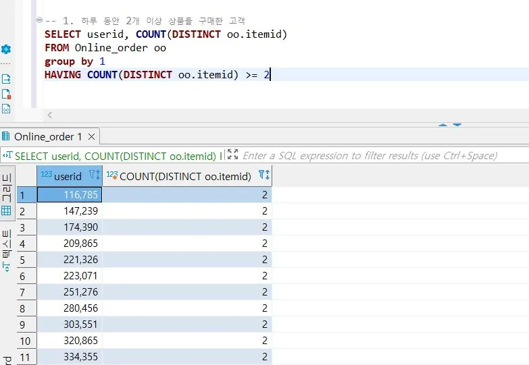Image resolution: width=529 pixels, height=365 pixels.
Task: Open the execution log icon with red badge
Action: (x=6, y=94)
